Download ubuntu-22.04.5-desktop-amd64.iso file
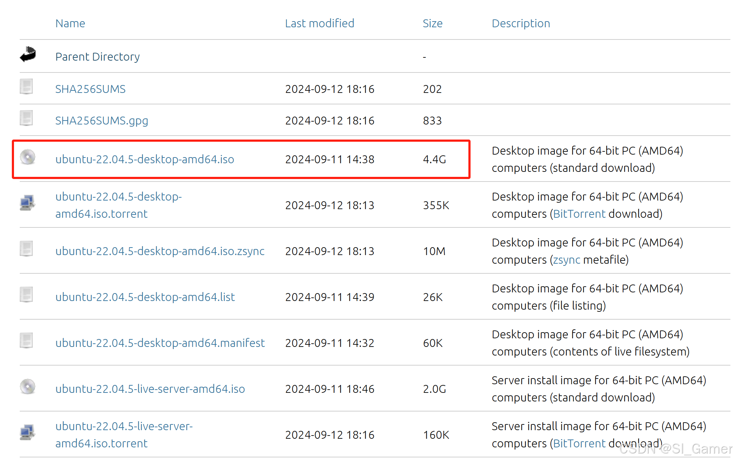This screenshot has width=734, height=461. pyautogui.click(x=145, y=159)
